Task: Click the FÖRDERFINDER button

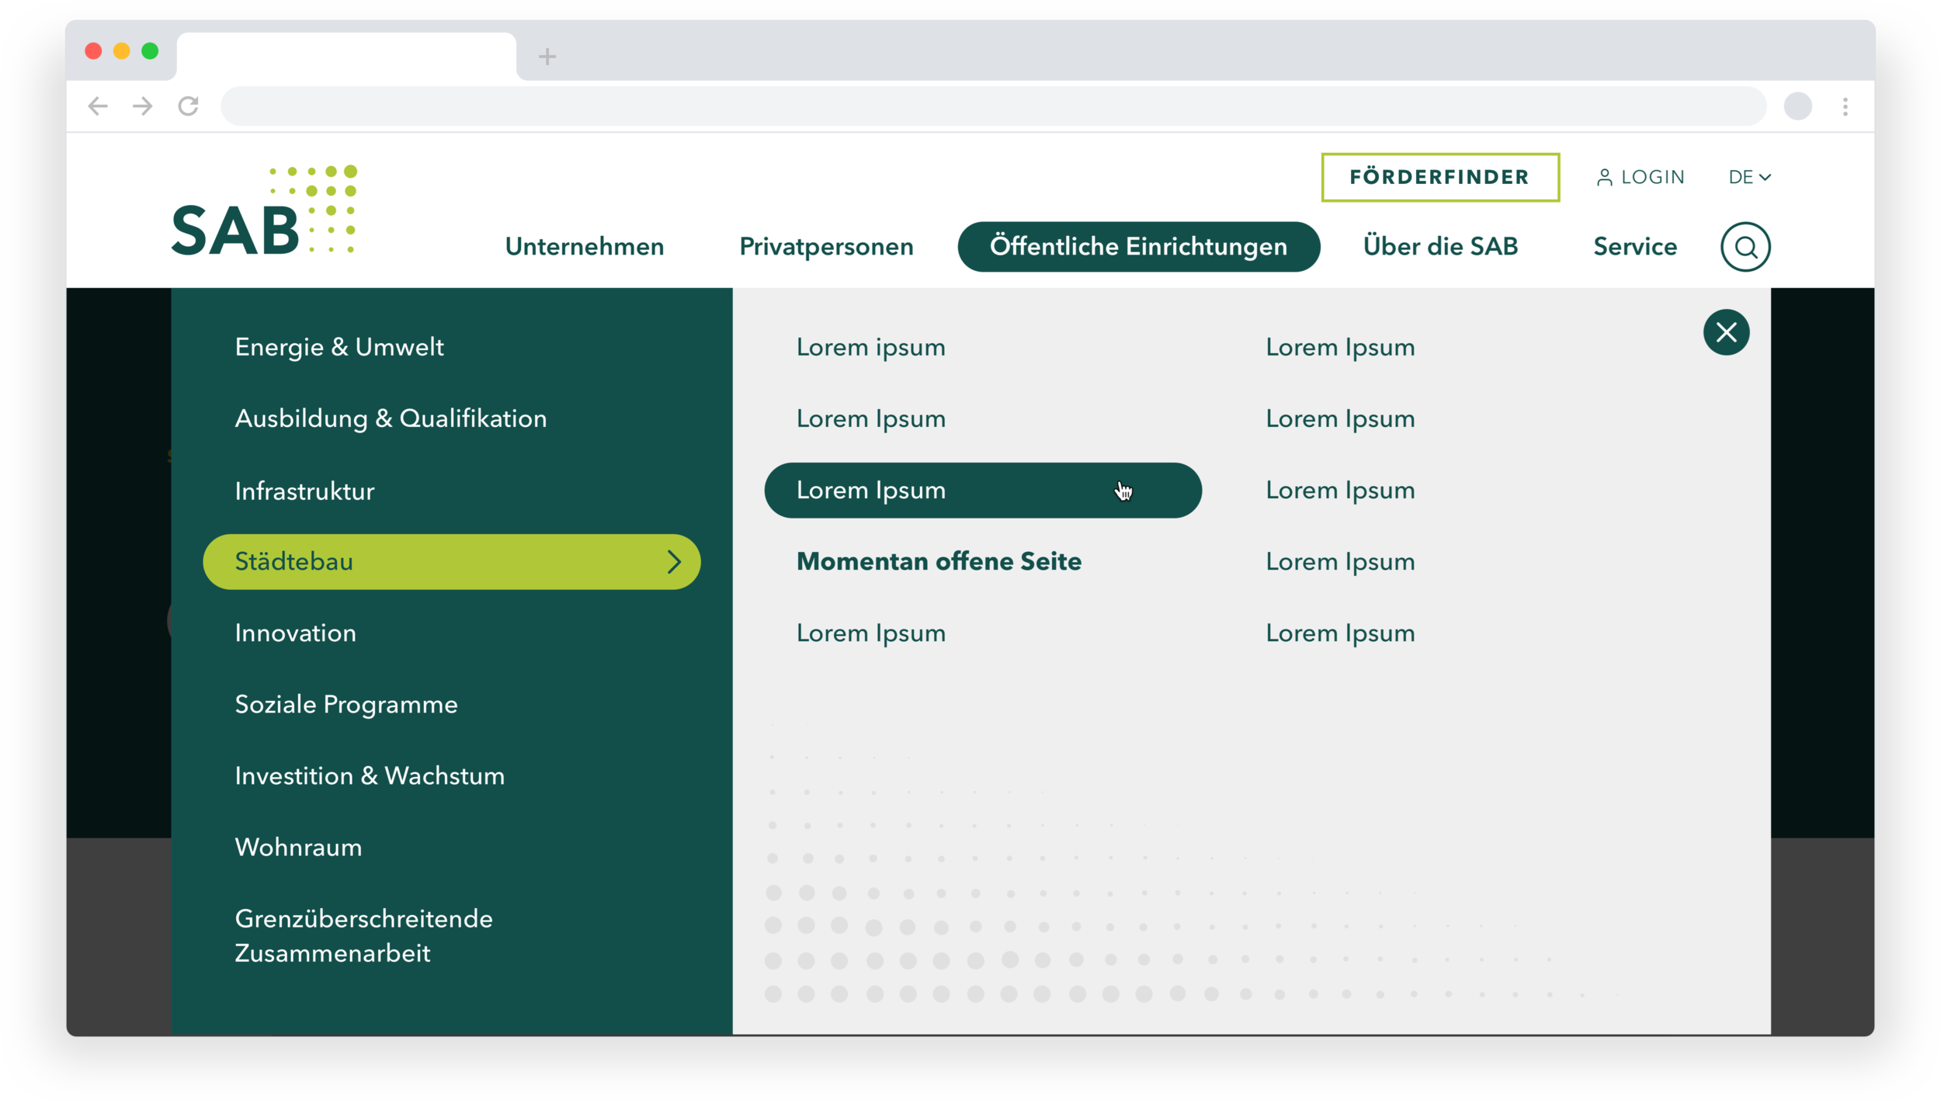Action: 1439,177
